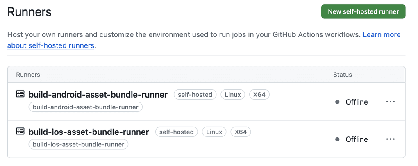Expand three-dot options for the ios runner
This screenshot has height=166, width=418.
click(390, 139)
